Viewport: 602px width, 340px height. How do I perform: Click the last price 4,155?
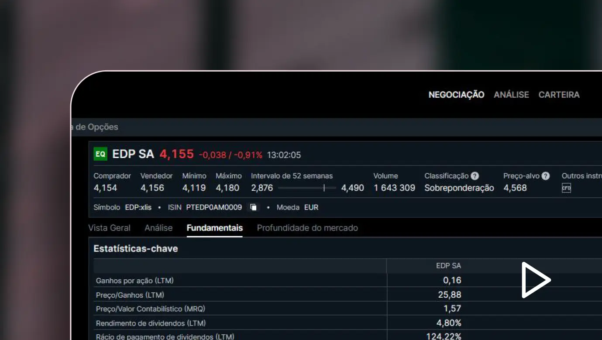pos(176,154)
